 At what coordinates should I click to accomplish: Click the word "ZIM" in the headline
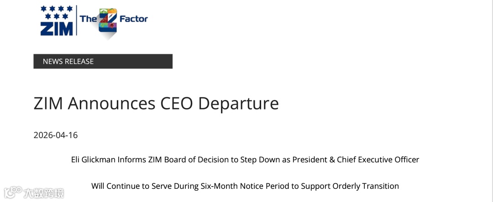click(x=48, y=103)
